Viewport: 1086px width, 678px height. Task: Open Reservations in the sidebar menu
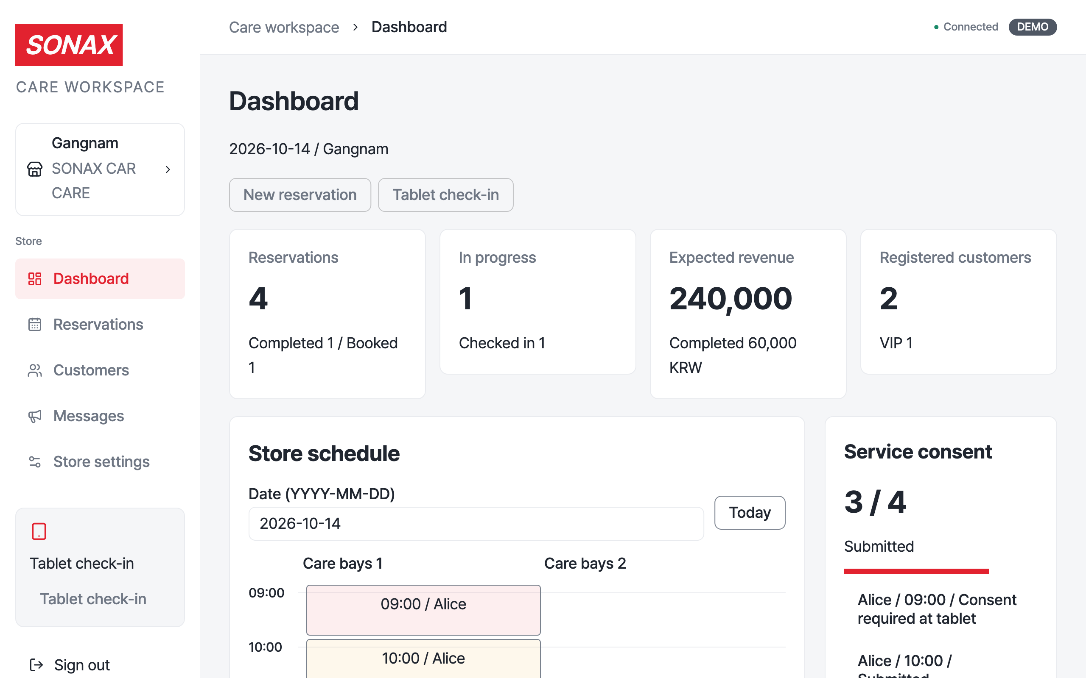click(100, 324)
